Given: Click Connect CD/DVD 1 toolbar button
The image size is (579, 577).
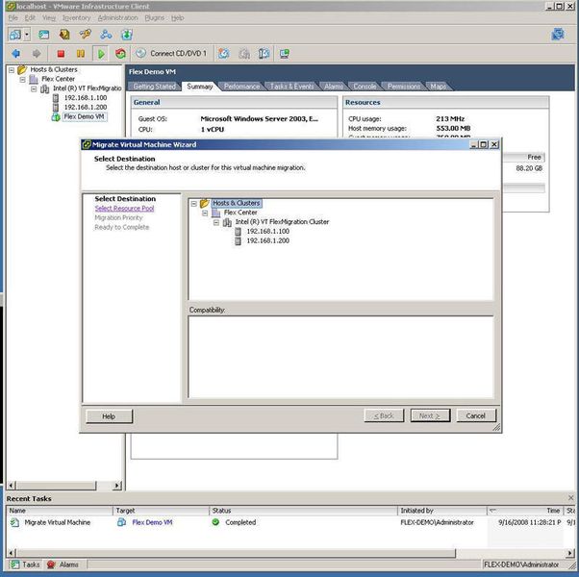Looking at the screenshot, I should coord(171,54).
